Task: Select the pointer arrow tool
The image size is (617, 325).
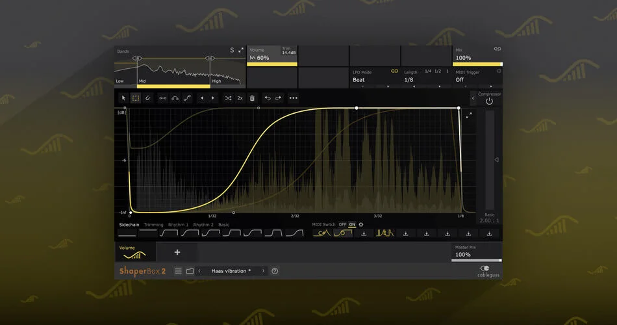Action: [x=123, y=98]
